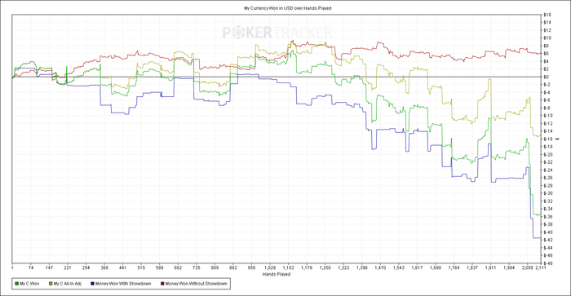Image resolution: width=571 pixels, height=296 pixels.
Task: Click the x-axis tick label '1,543'
Action: [398, 268]
